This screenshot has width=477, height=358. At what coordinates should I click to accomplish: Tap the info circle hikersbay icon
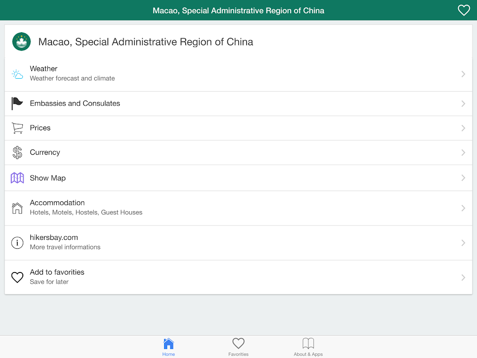point(17,243)
